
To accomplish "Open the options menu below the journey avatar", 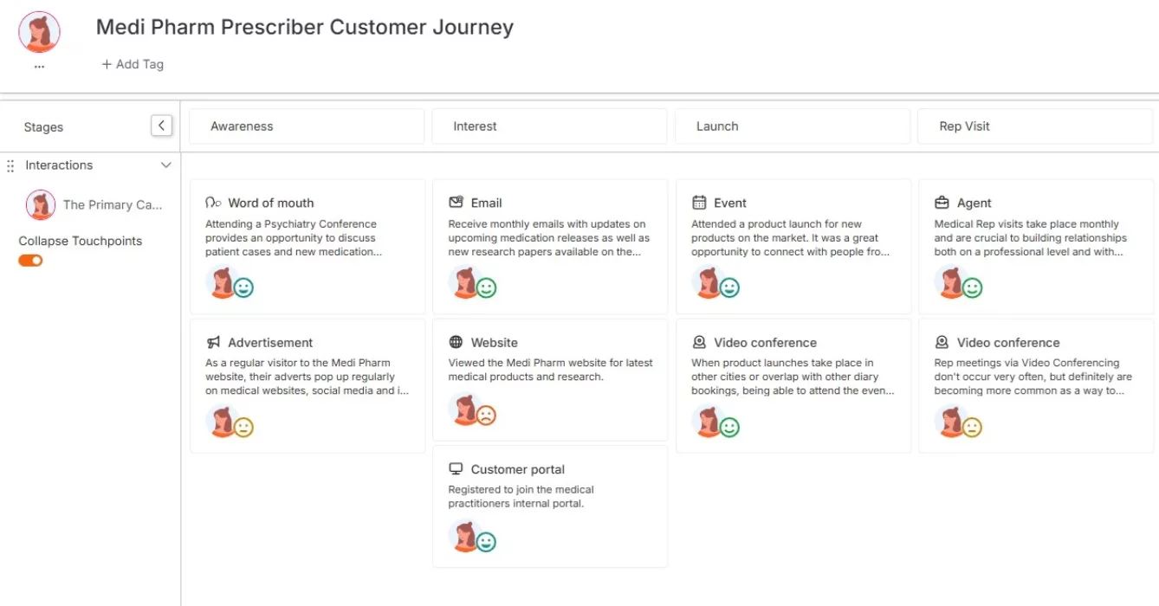I will tap(38, 63).
